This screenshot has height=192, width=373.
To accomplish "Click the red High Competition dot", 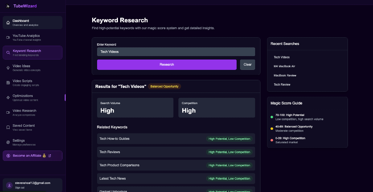I will [272, 140].
